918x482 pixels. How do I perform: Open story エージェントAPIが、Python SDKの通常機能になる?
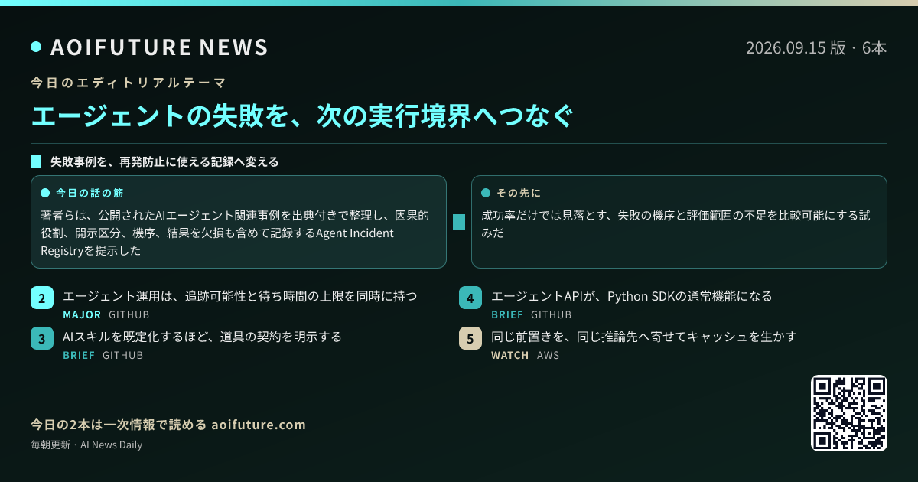coord(632,296)
